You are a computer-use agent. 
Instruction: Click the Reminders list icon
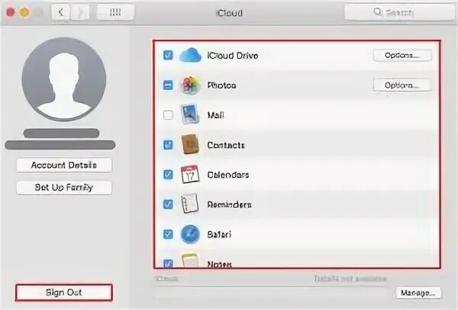[190, 204]
